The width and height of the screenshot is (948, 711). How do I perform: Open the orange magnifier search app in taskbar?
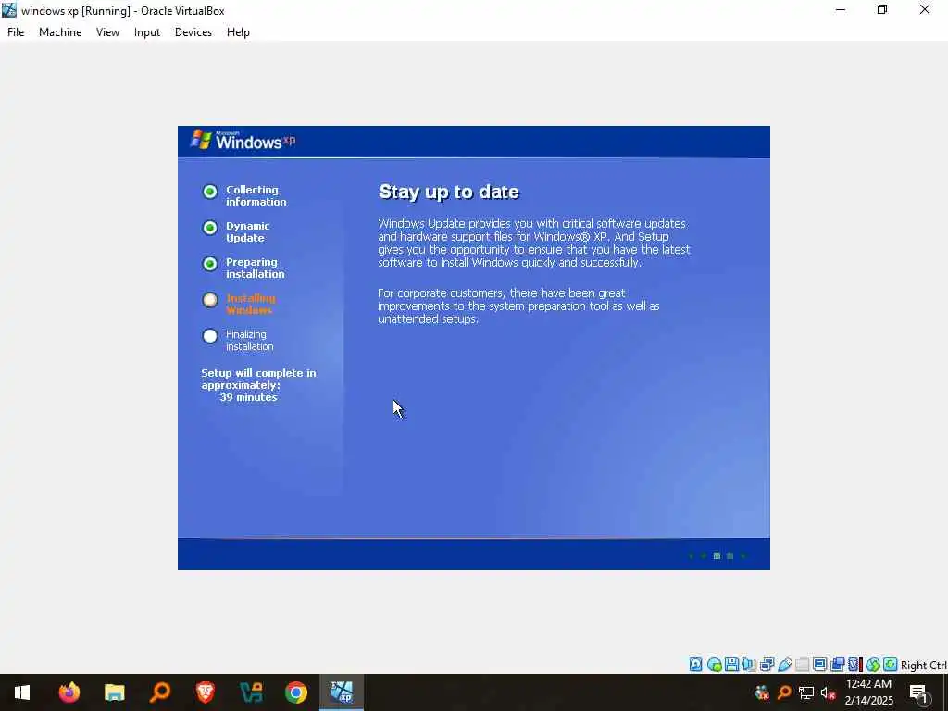tap(159, 692)
